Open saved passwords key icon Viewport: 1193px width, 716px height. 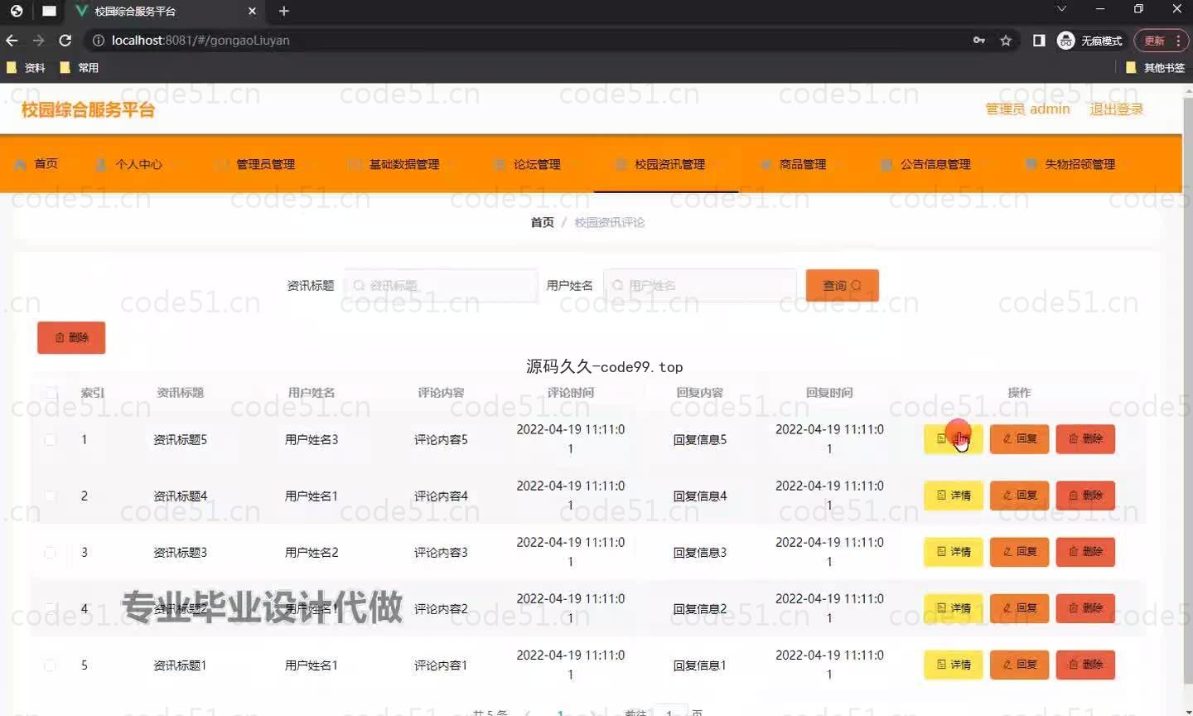[x=979, y=40]
